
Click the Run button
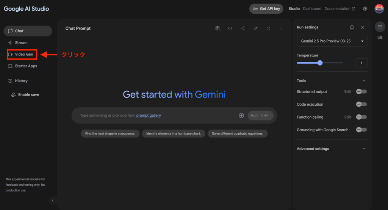click(260, 115)
